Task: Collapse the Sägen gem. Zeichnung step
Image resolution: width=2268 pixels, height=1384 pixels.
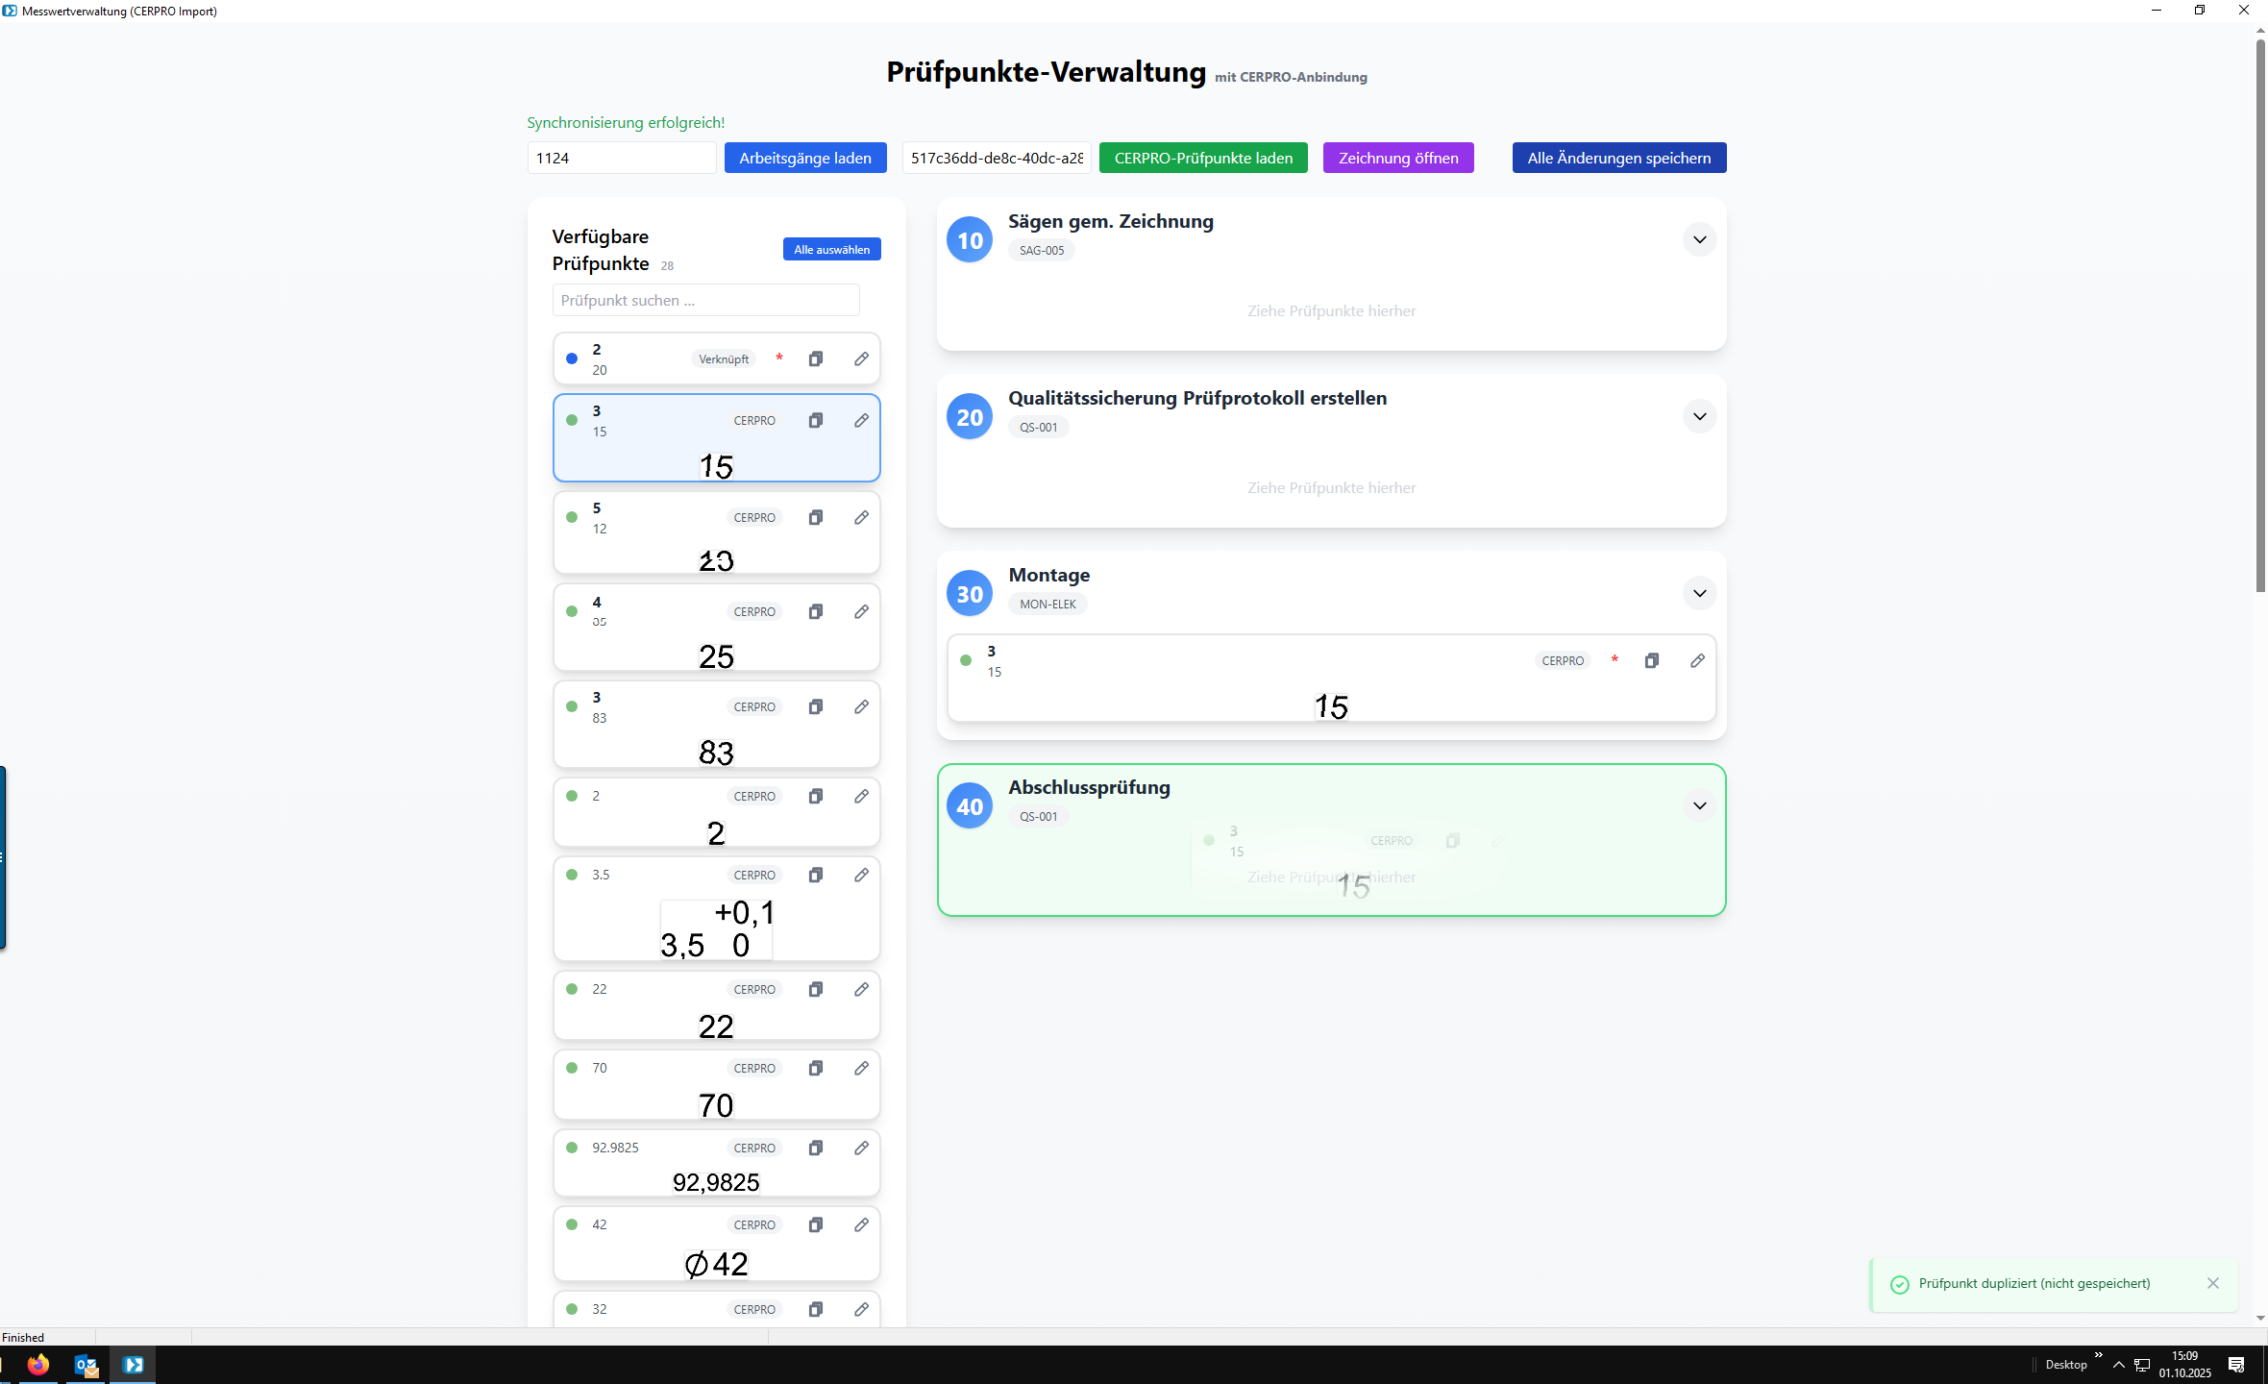Action: coord(1699,239)
